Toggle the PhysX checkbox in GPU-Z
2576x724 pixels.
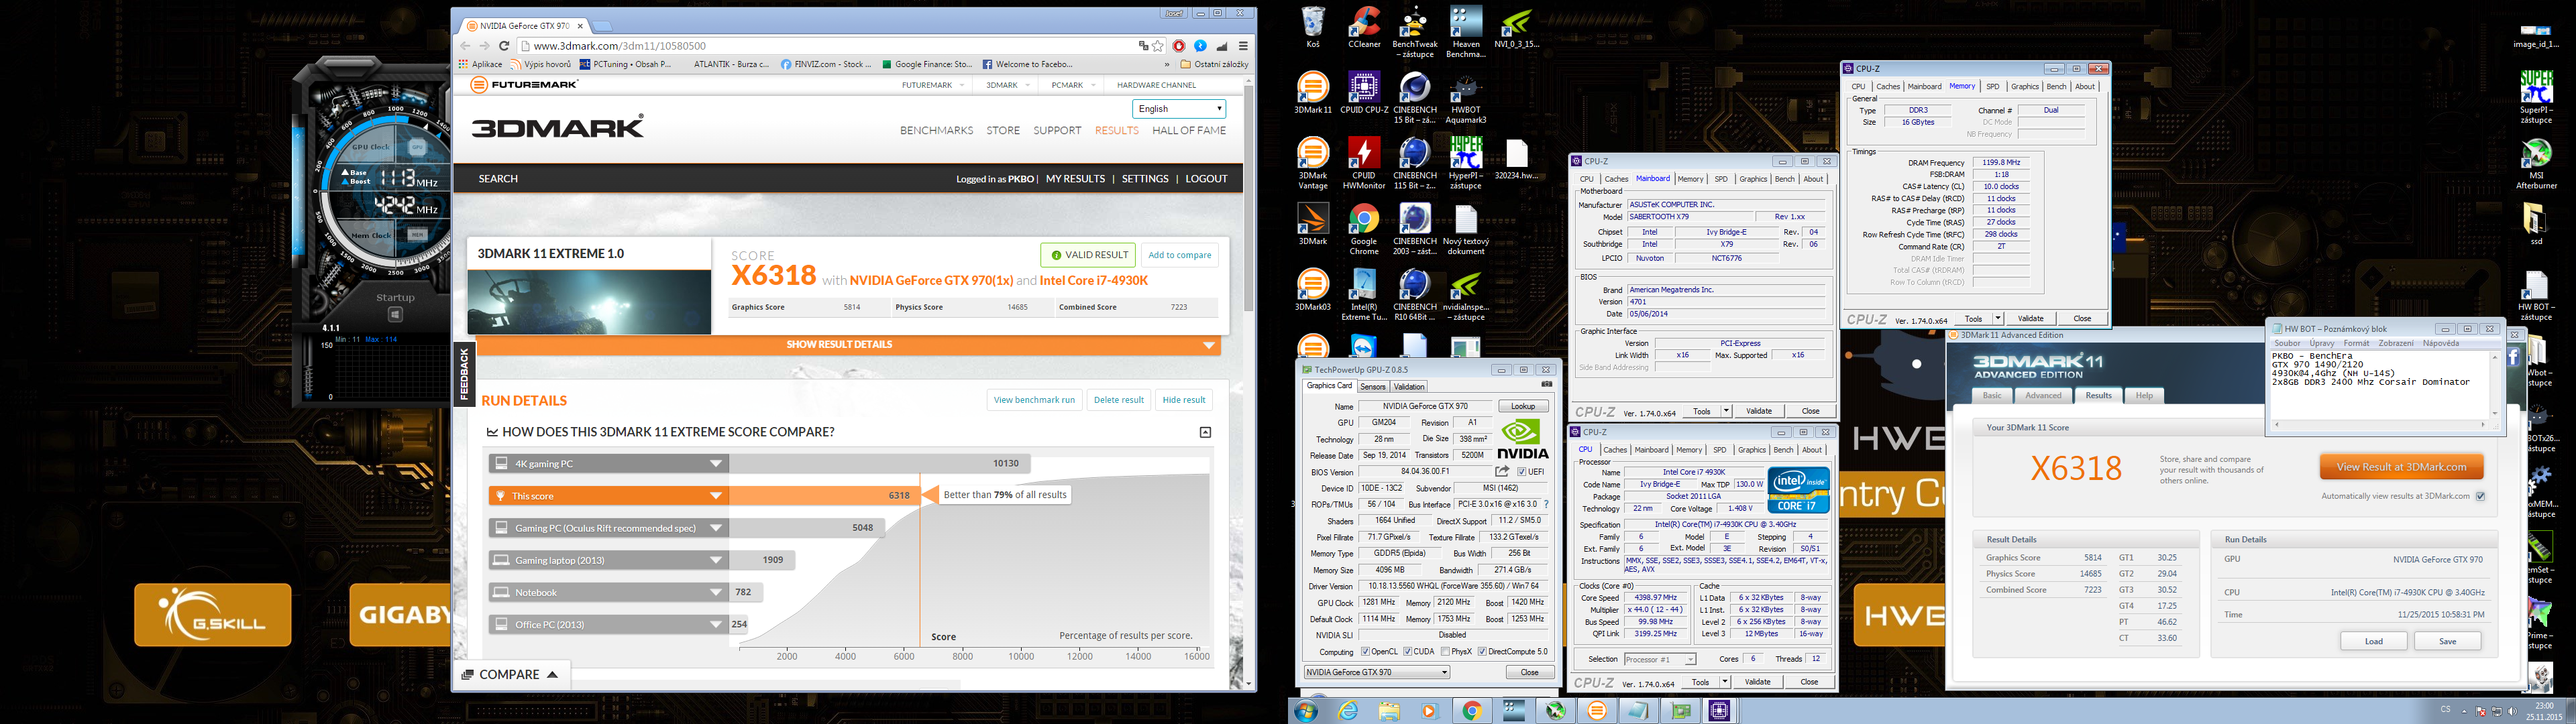click(1445, 652)
